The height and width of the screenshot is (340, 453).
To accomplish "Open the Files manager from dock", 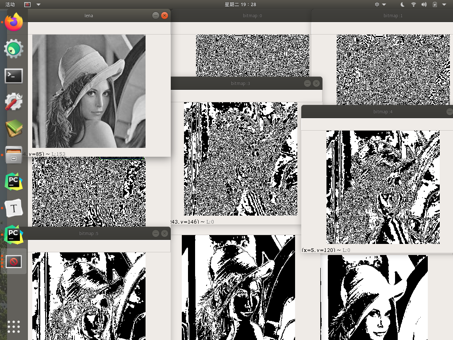I will [14, 155].
